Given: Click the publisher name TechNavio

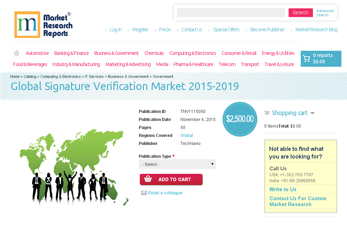Looking at the screenshot, I should click(x=190, y=143).
